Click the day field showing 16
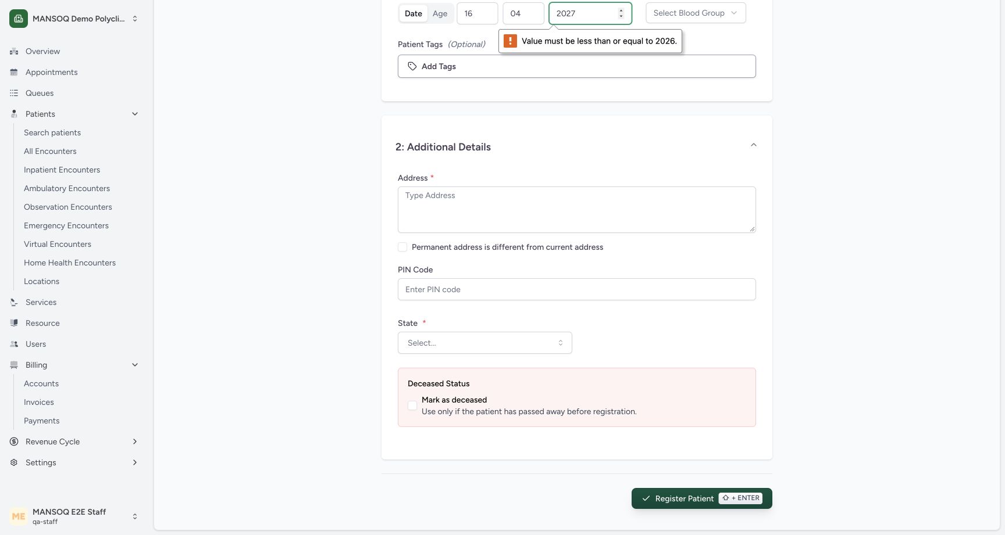Viewport: 1005px width, 535px height. (x=477, y=13)
